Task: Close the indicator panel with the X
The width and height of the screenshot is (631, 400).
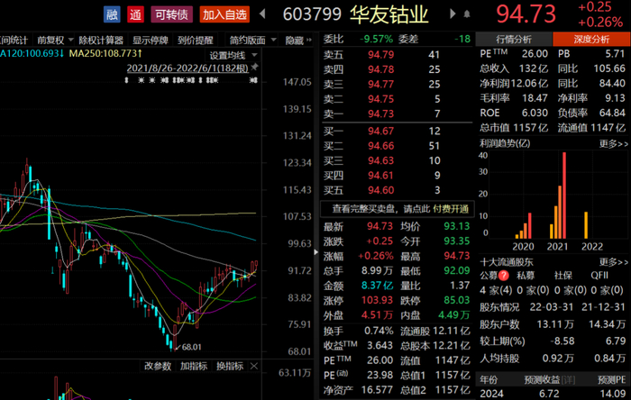Action: (x=254, y=367)
